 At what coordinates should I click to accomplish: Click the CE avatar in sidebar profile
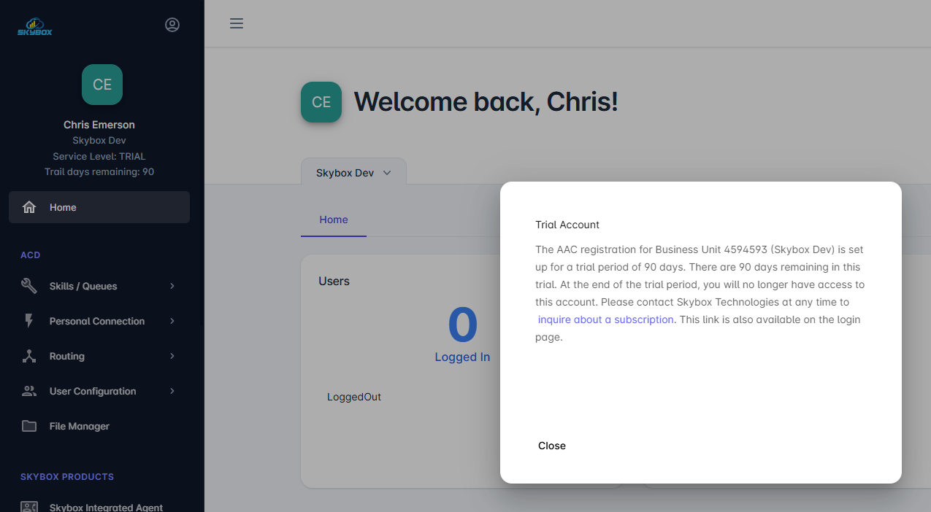102,85
